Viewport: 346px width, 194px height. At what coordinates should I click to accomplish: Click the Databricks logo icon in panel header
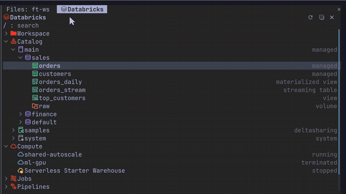[x=6, y=17]
